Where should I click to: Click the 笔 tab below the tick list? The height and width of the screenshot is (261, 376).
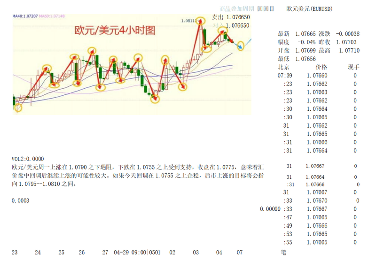(283, 253)
